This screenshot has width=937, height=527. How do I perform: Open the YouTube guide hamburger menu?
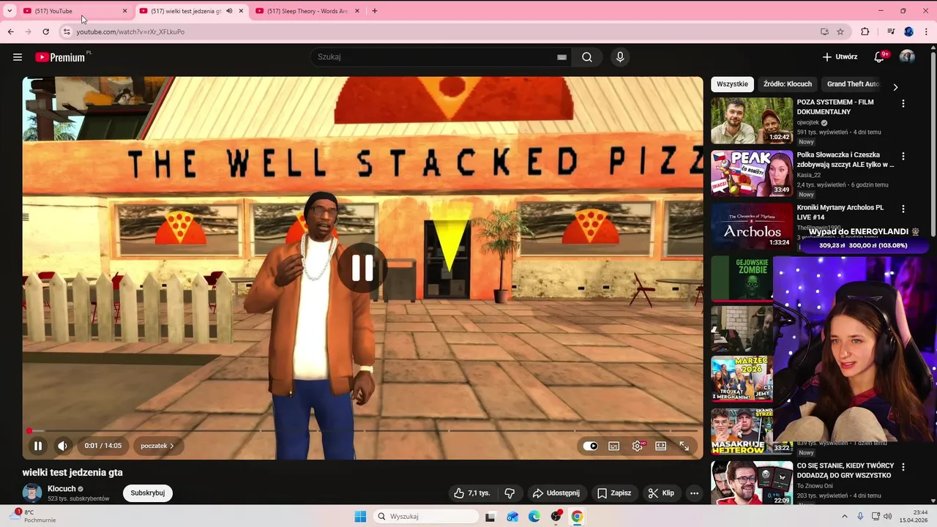click(18, 57)
